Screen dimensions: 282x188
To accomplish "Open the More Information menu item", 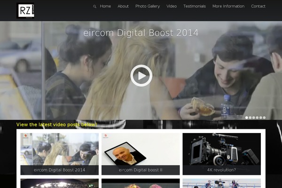I will coord(228,6).
